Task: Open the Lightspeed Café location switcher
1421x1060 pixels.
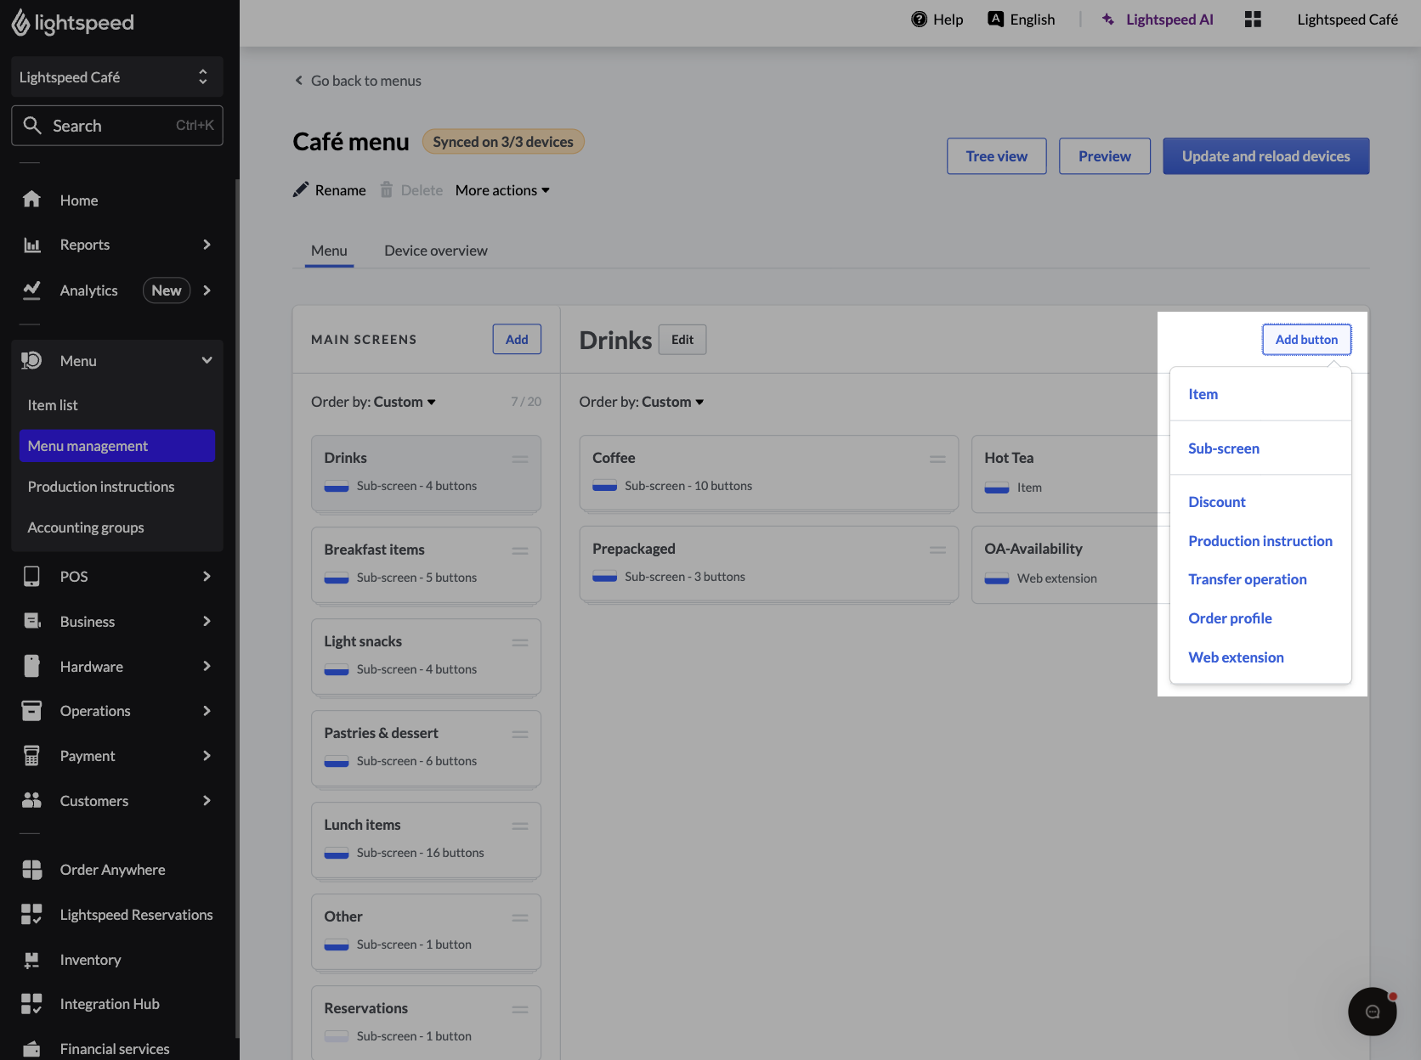Action: point(117,77)
